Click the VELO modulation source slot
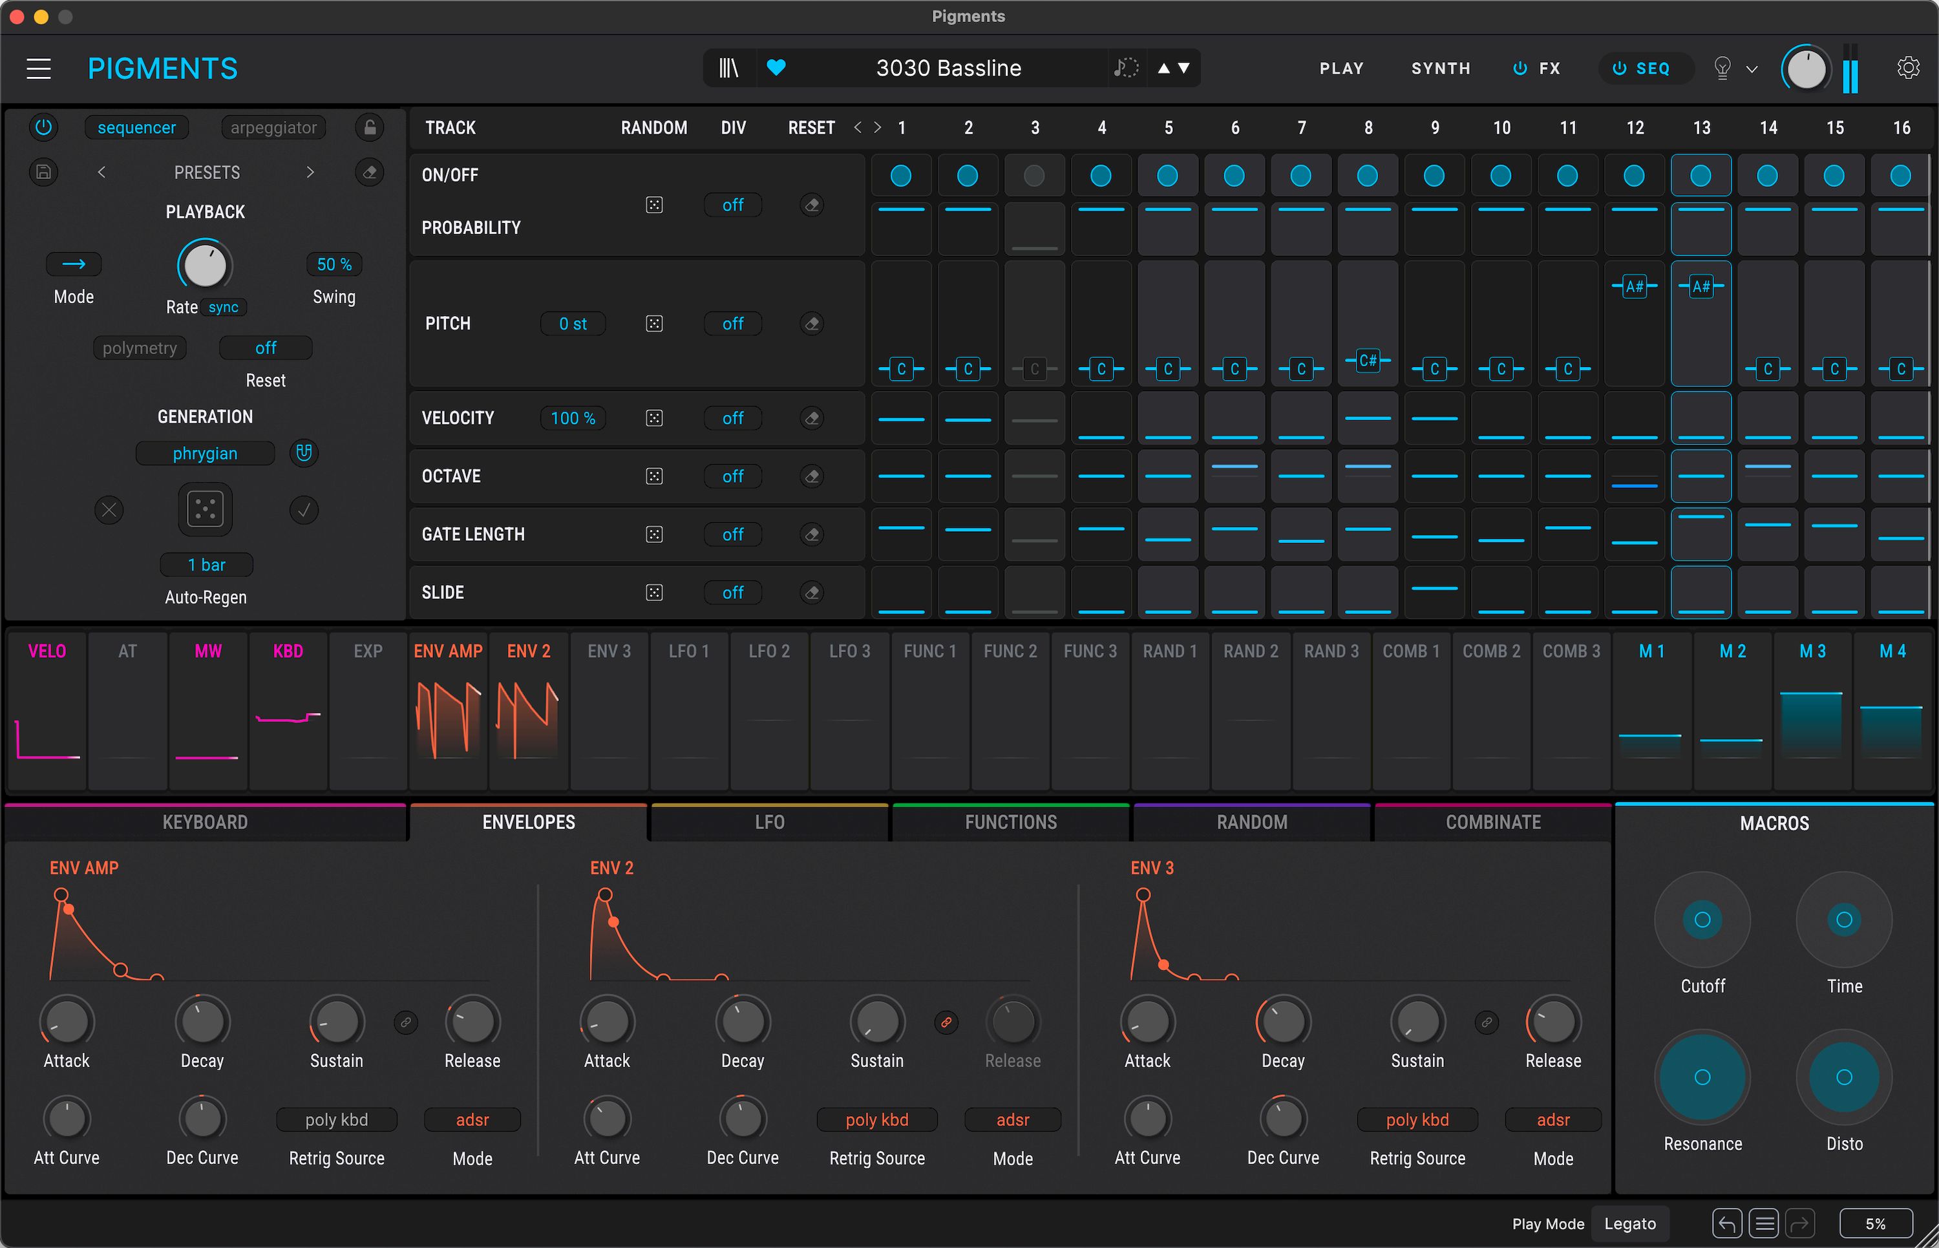Viewport: 1939px width, 1248px height. (x=47, y=711)
